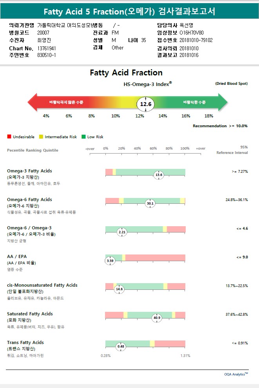259x388 pixels.
Task: Click the Saturated Fatty Acids percentile bar
Action: click(x=145, y=315)
